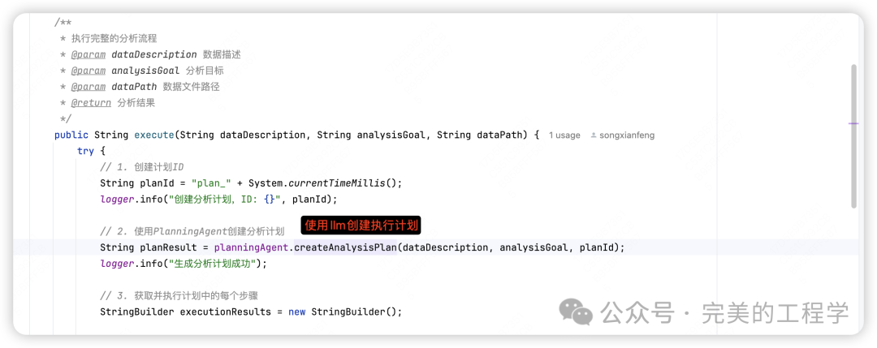Click the @return tag in the Javadoc
Viewport: 877px width, 348px height.
91,103
